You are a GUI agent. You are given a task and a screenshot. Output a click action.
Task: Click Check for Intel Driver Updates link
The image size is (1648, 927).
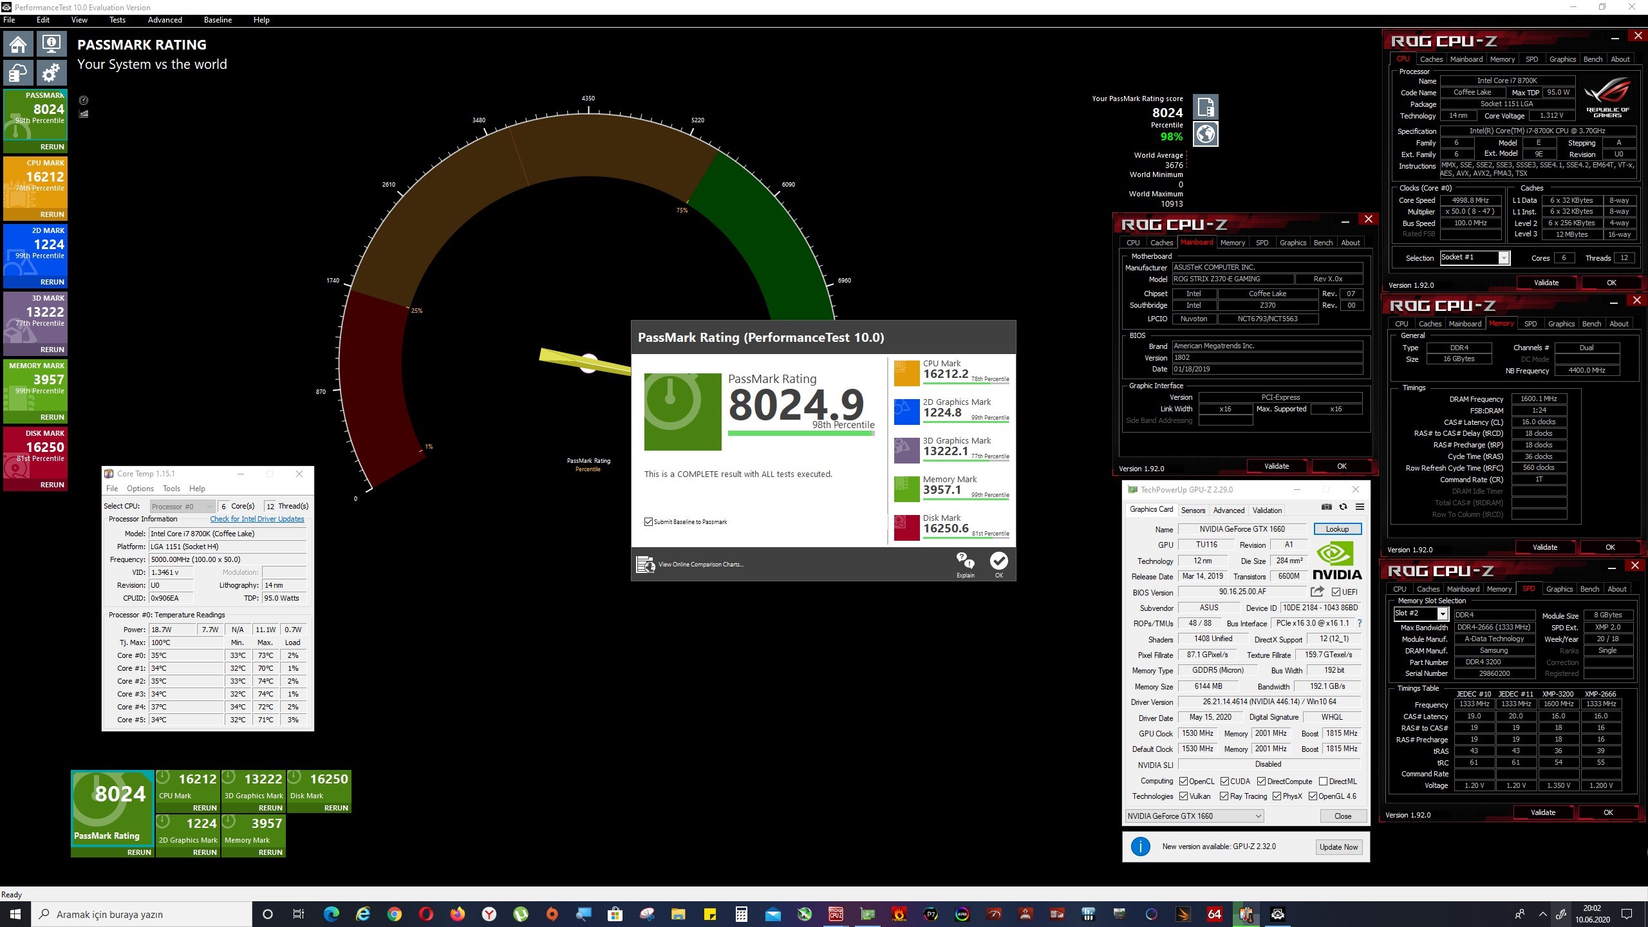257,519
